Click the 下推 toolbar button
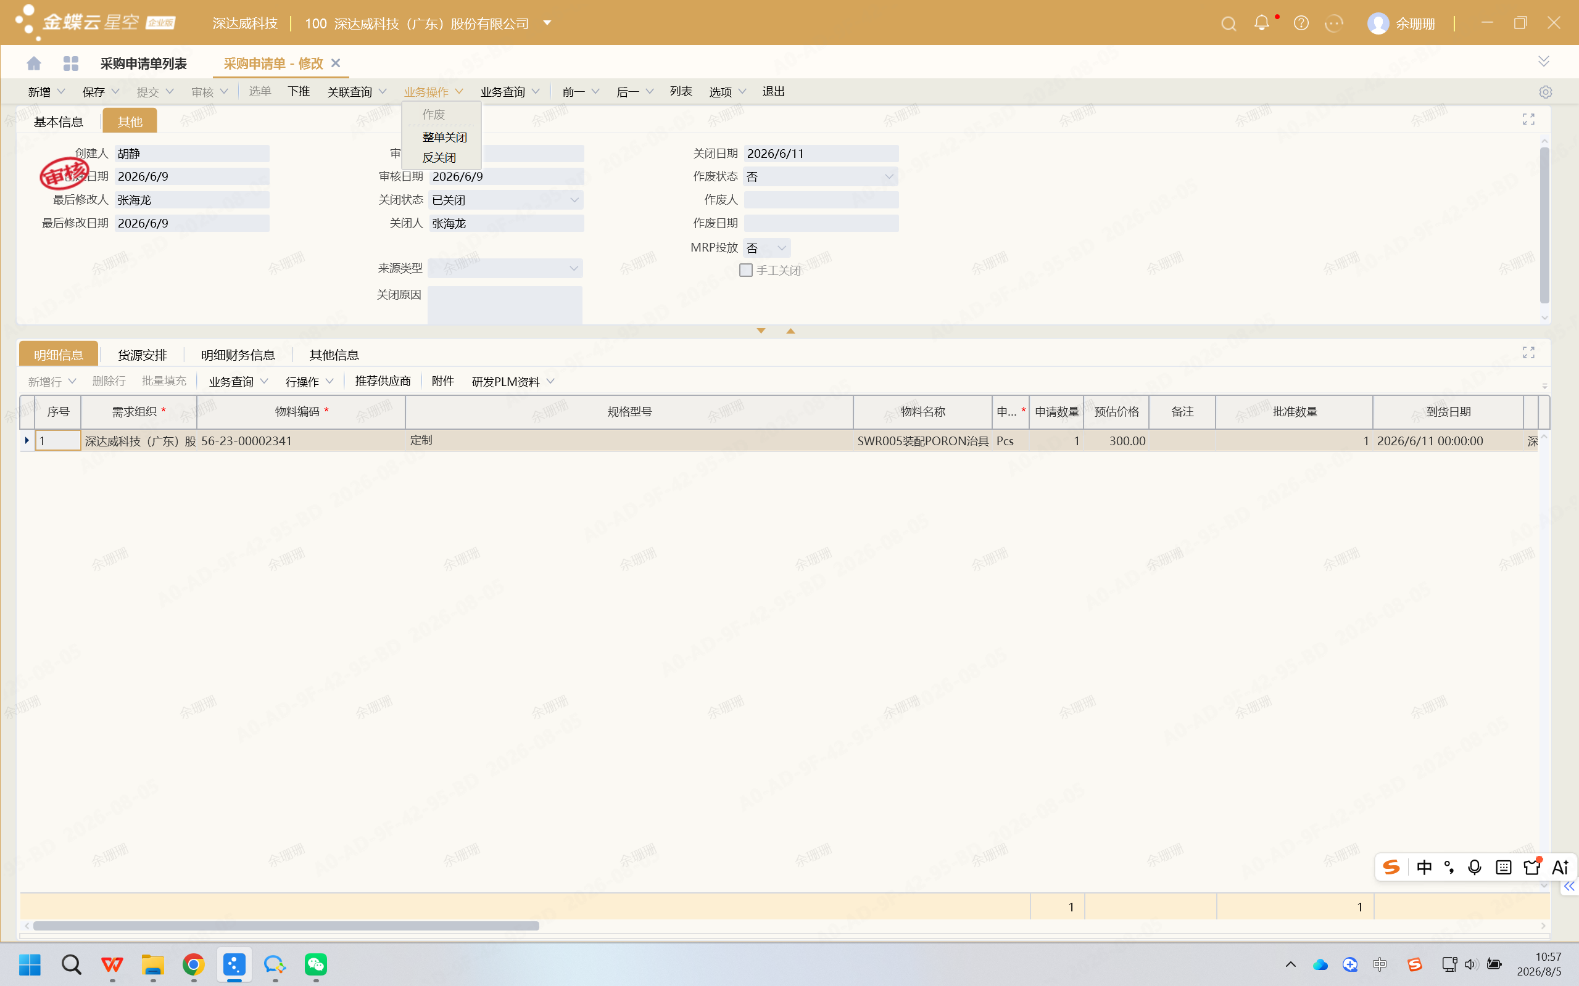This screenshot has height=986, width=1579. (299, 91)
